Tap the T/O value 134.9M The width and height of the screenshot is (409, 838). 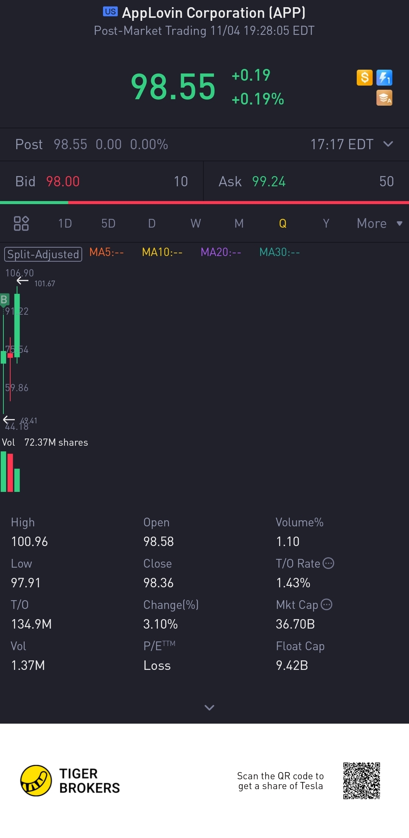click(31, 624)
